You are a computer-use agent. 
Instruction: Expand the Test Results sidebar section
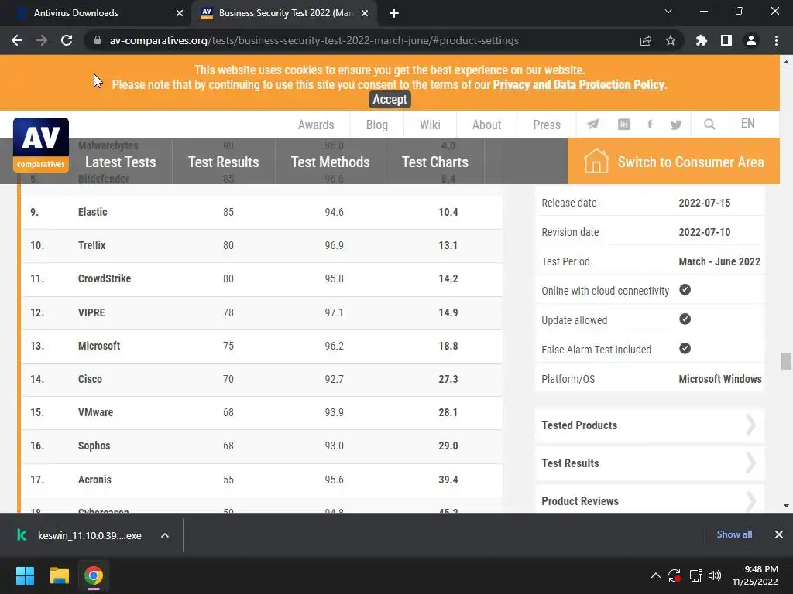[650, 463]
